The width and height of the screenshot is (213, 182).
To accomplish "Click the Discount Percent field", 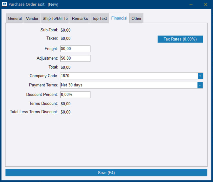I will click(75, 95).
